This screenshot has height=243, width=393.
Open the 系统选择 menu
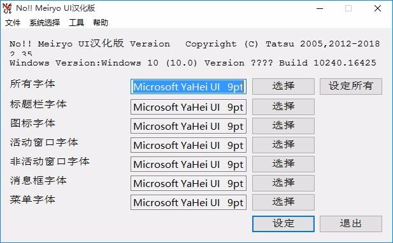[45, 23]
